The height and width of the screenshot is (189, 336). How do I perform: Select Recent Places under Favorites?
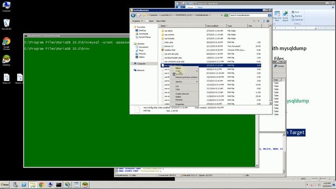(143, 37)
